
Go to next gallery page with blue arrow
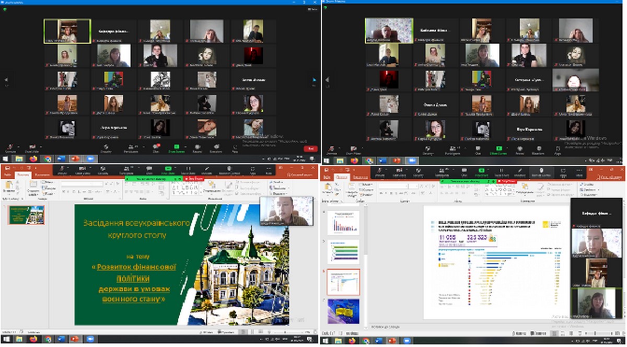314,80
